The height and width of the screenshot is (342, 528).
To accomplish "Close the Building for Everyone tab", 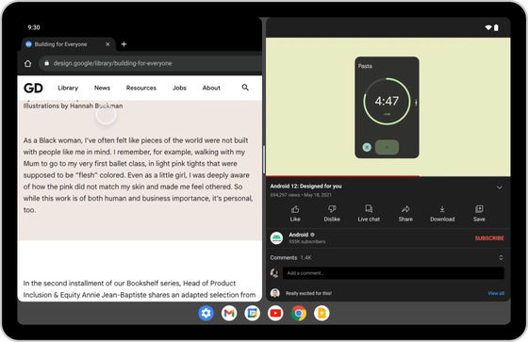I will coord(107,44).
